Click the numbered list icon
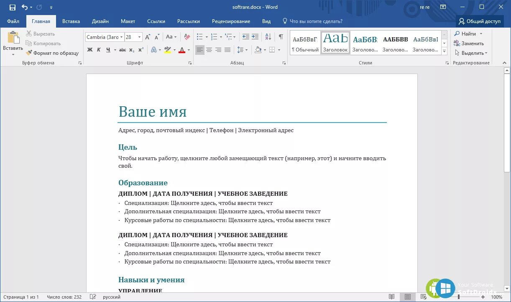The height and width of the screenshot is (302, 511). pyautogui.click(x=214, y=37)
